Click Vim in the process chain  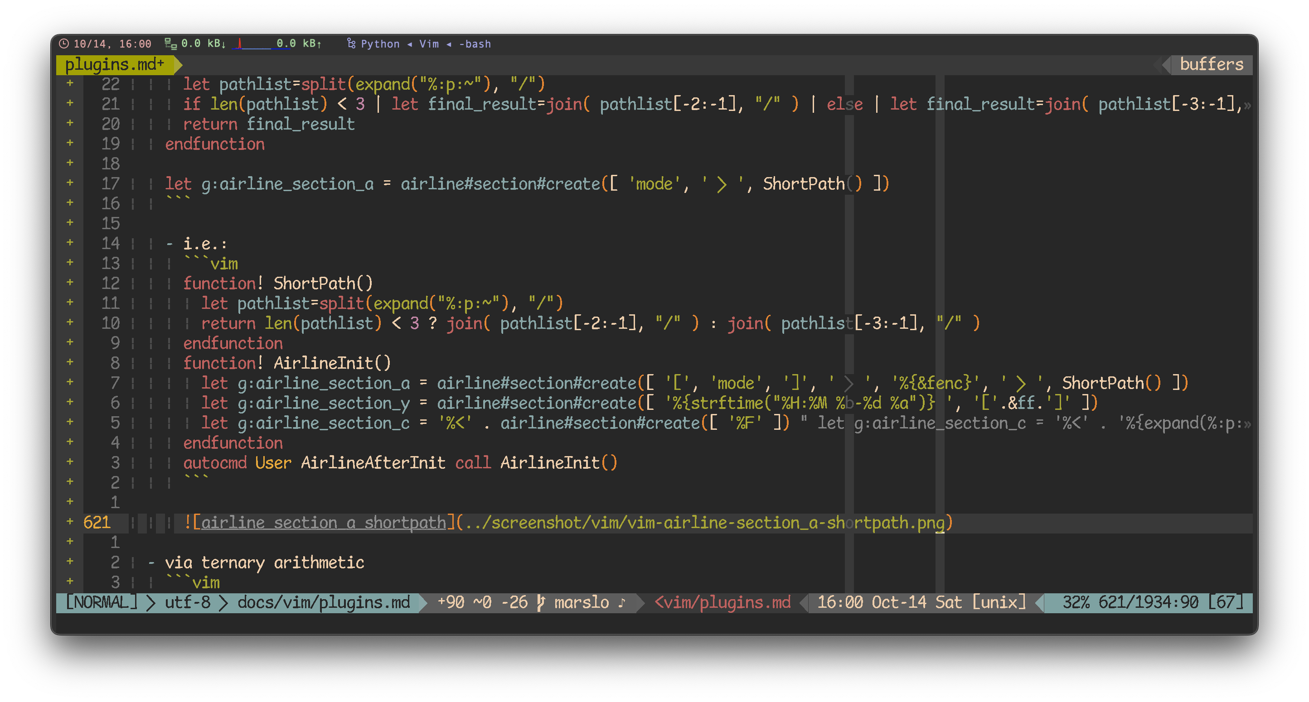click(429, 44)
